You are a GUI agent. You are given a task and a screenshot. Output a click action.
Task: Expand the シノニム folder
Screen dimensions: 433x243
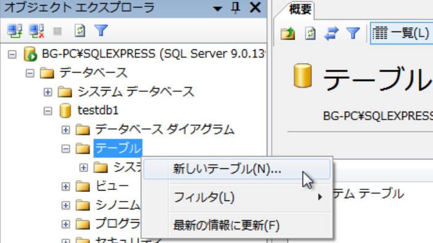point(65,205)
